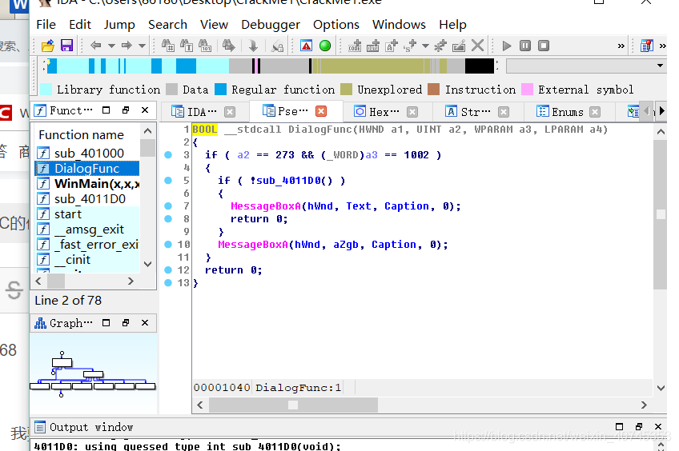Image resolution: width=679 pixels, height=451 pixels.
Task: Click the pause process toolbar button
Action: click(x=524, y=46)
